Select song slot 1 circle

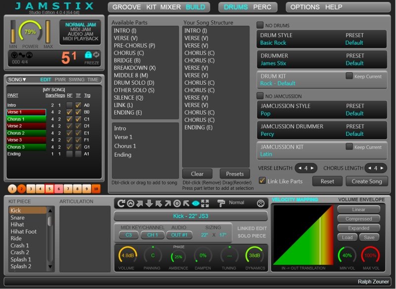[12, 189]
